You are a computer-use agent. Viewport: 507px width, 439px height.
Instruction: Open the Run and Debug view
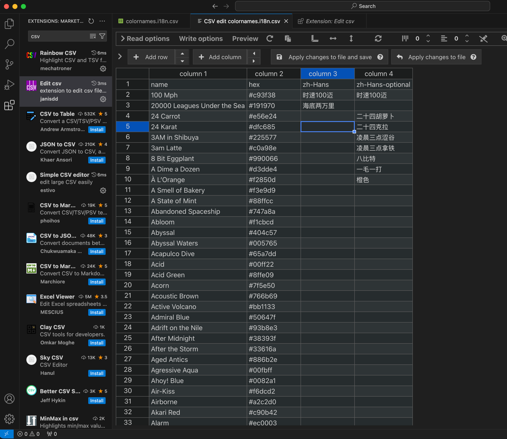point(9,85)
